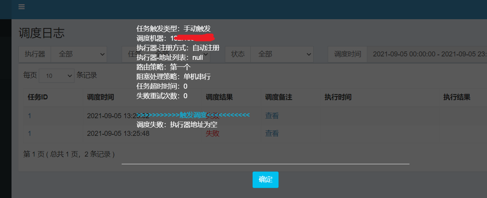The width and height of the screenshot is (487, 198).
Task: Select 执行器-地址列表：null line
Action: 170,57
